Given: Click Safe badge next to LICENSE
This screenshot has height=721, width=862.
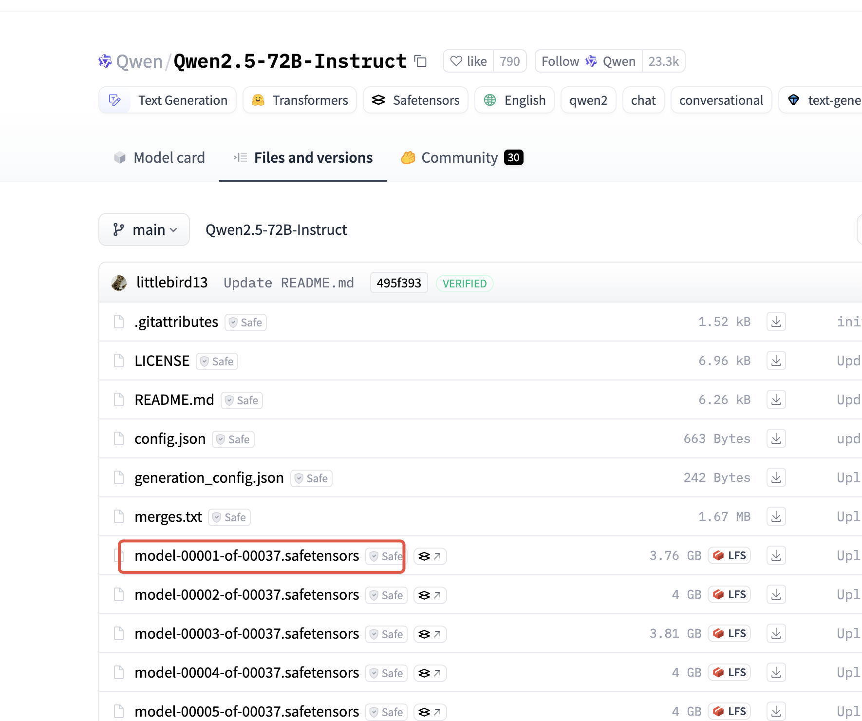Looking at the screenshot, I should pos(217,361).
